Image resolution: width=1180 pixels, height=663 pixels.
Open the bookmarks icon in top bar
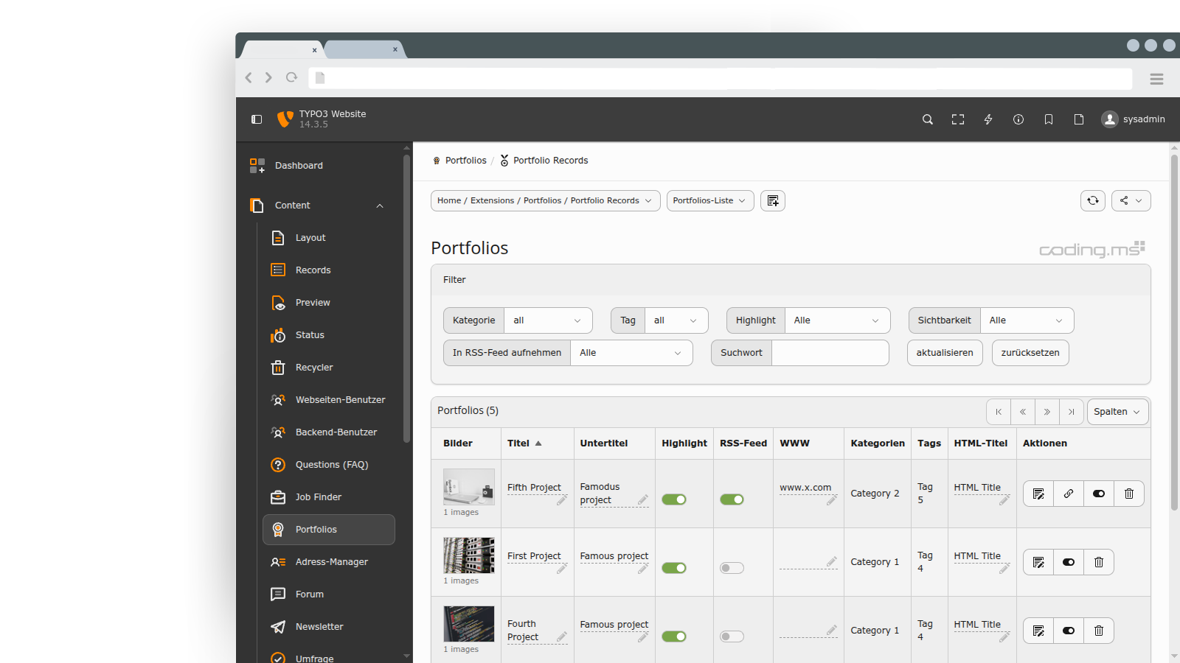point(1049,119)
